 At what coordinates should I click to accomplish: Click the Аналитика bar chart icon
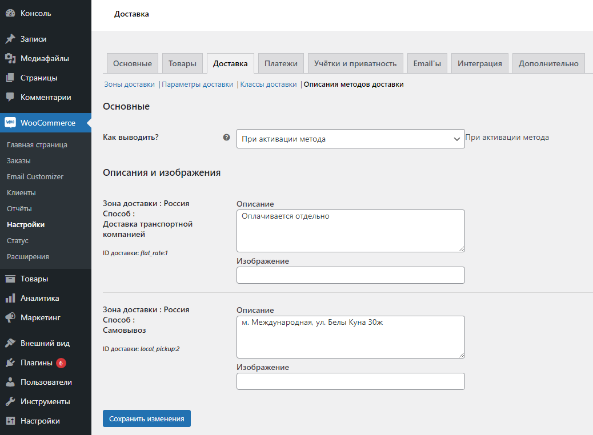pos(11,298)
